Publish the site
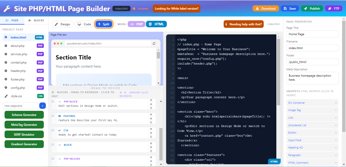The width and height of the screenshot is (346, 167). [x=312, y=9]
